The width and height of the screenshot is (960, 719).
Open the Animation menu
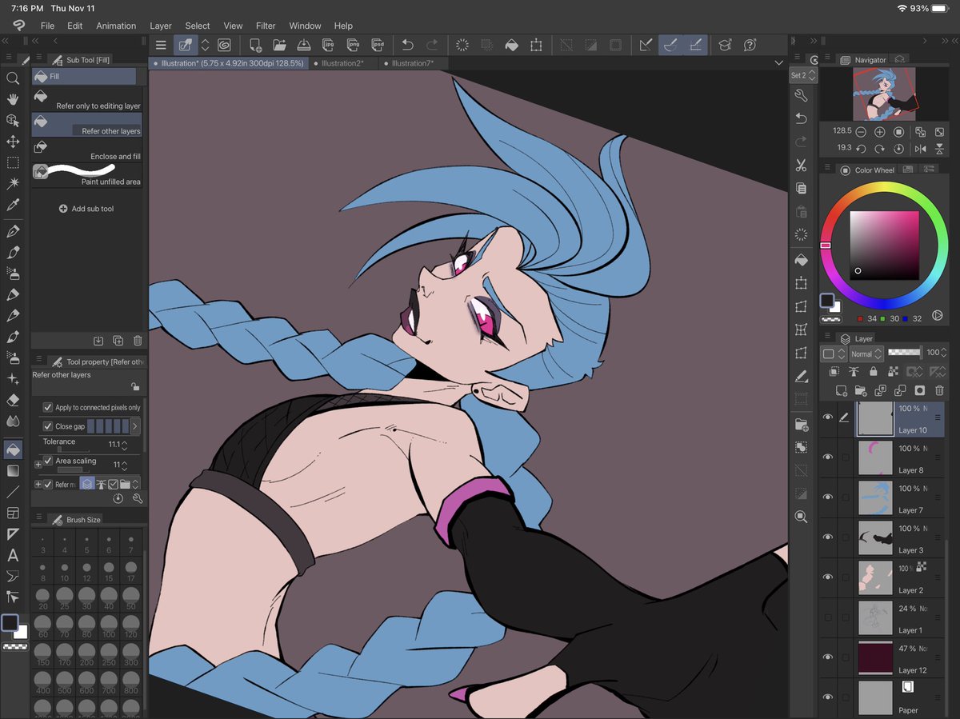click(116, 26)
